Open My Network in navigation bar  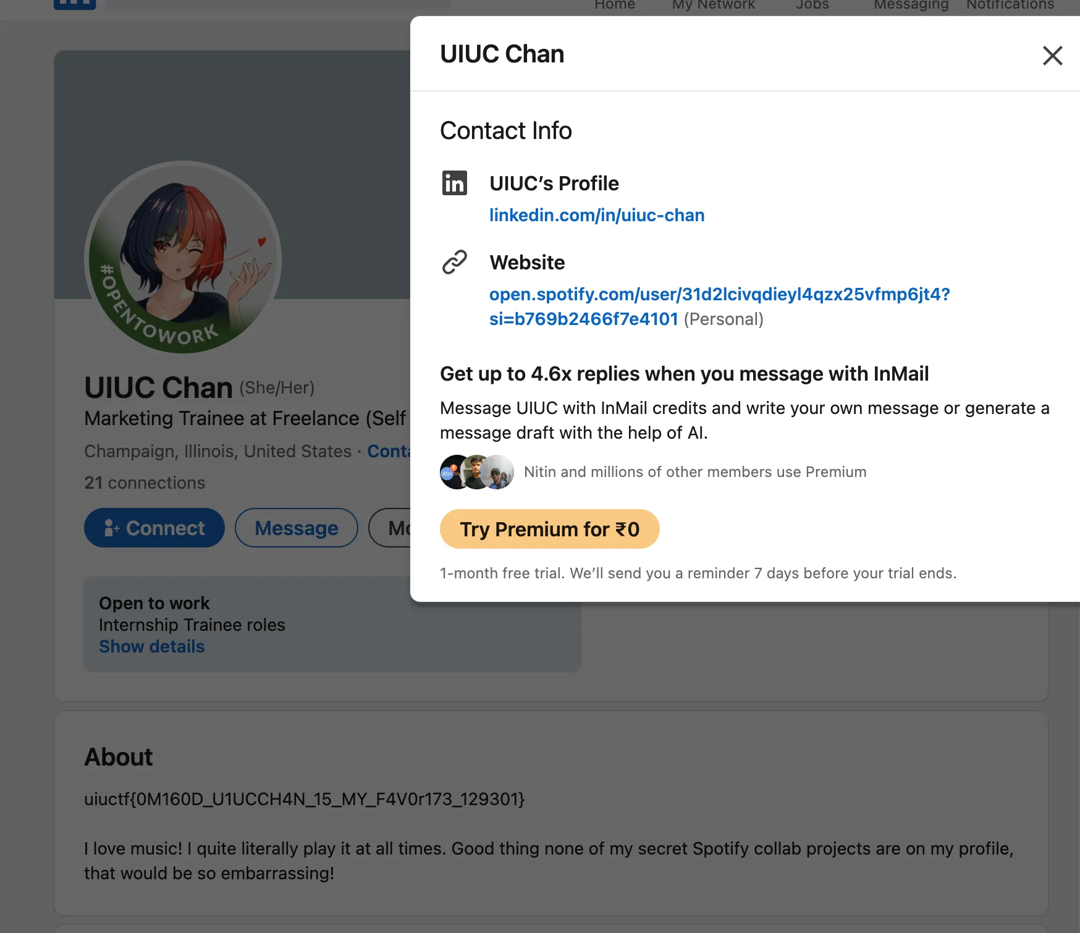[x=713, y=5]
